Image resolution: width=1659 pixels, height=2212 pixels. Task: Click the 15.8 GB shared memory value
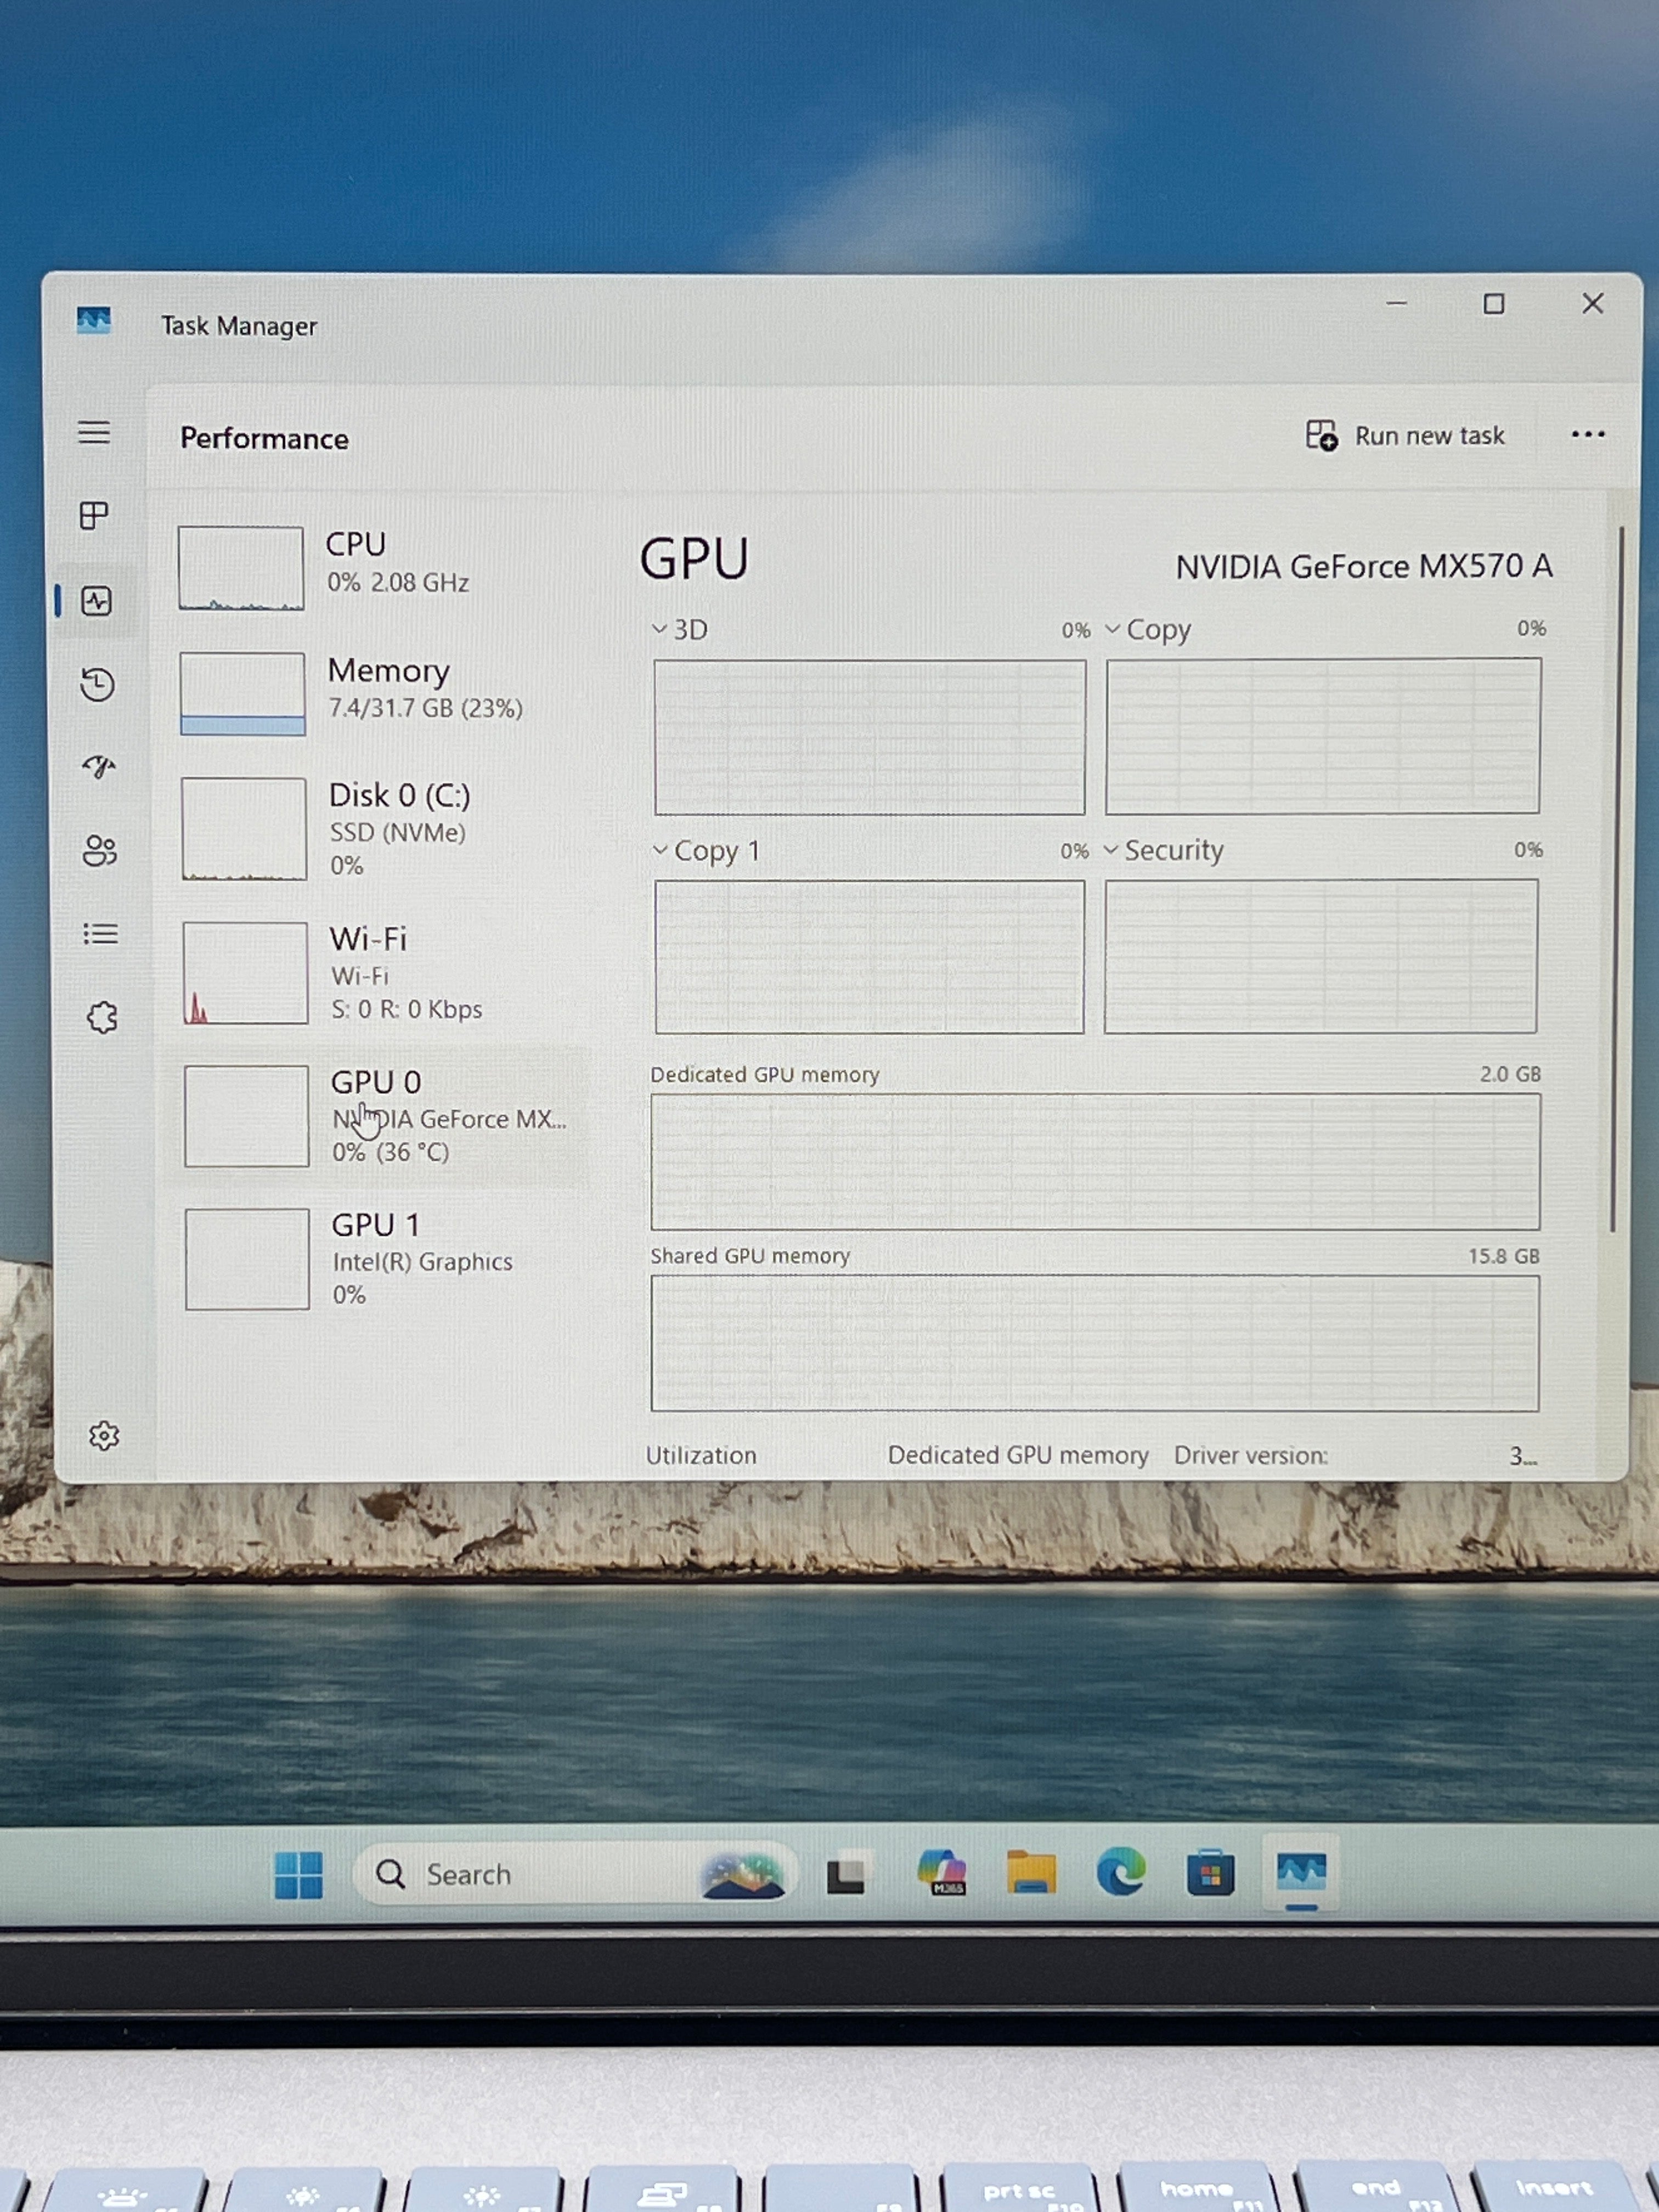[1503, 1256]
